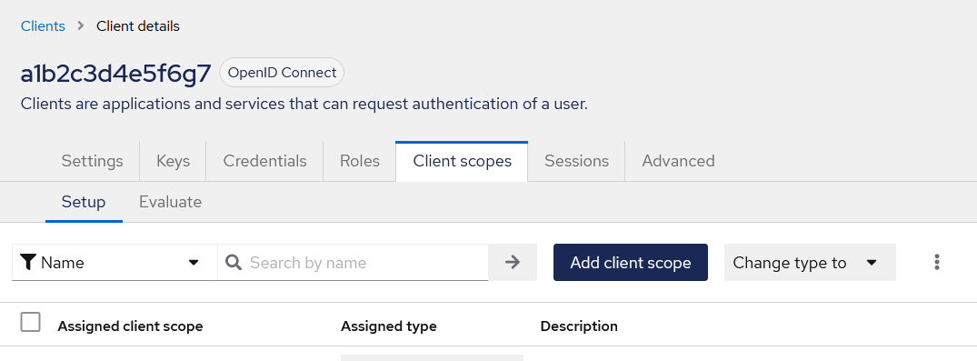Switch to the Settings tab
The width and height of the screenshot is (977, 361).
click(x=92, y=161)
